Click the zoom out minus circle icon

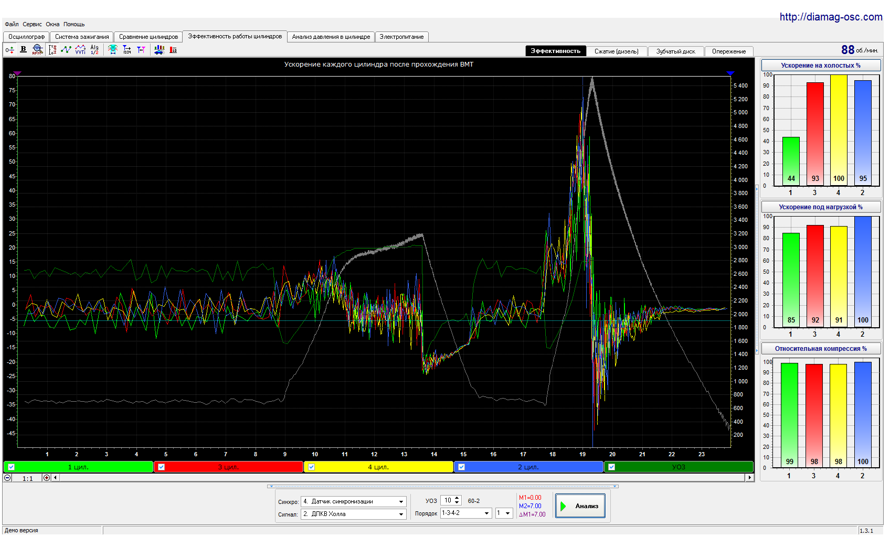click(7, 478)
